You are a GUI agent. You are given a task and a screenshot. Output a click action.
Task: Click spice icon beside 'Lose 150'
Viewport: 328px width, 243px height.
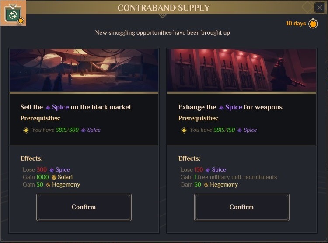[208, 170]
